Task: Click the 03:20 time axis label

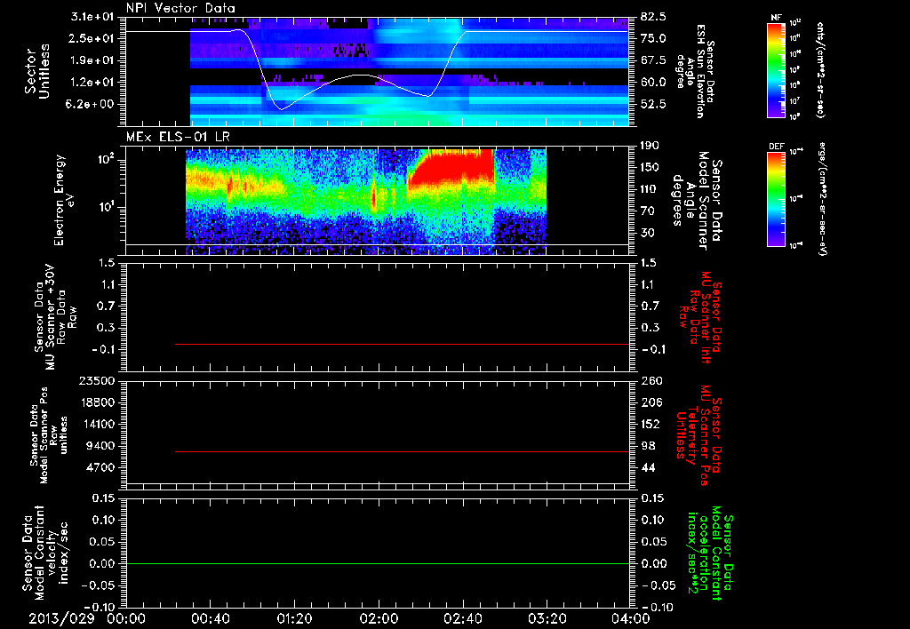Action: coord(547,618)
